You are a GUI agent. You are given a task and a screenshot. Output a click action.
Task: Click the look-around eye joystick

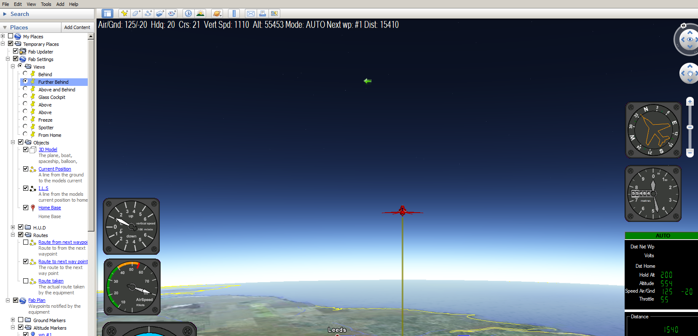690,40
